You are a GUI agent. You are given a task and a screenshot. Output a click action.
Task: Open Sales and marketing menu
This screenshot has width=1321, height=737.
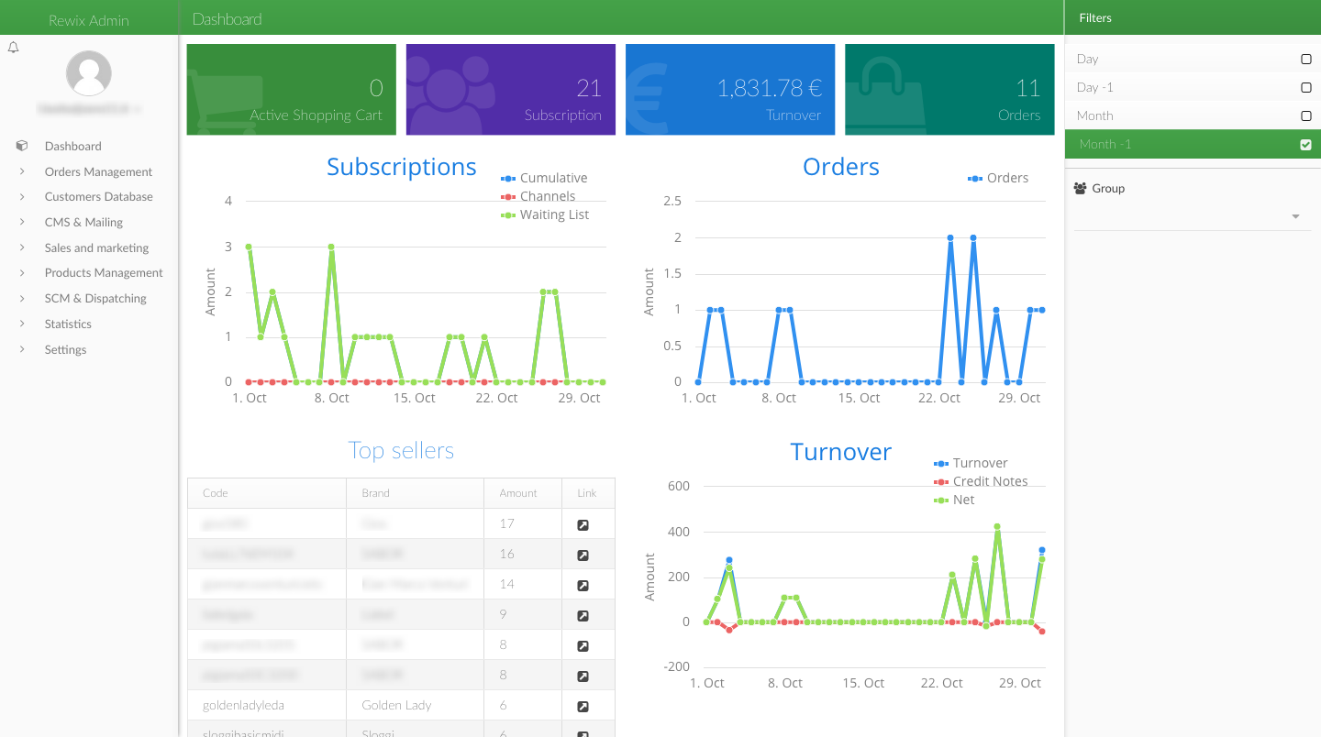click(x=96, y=247)
